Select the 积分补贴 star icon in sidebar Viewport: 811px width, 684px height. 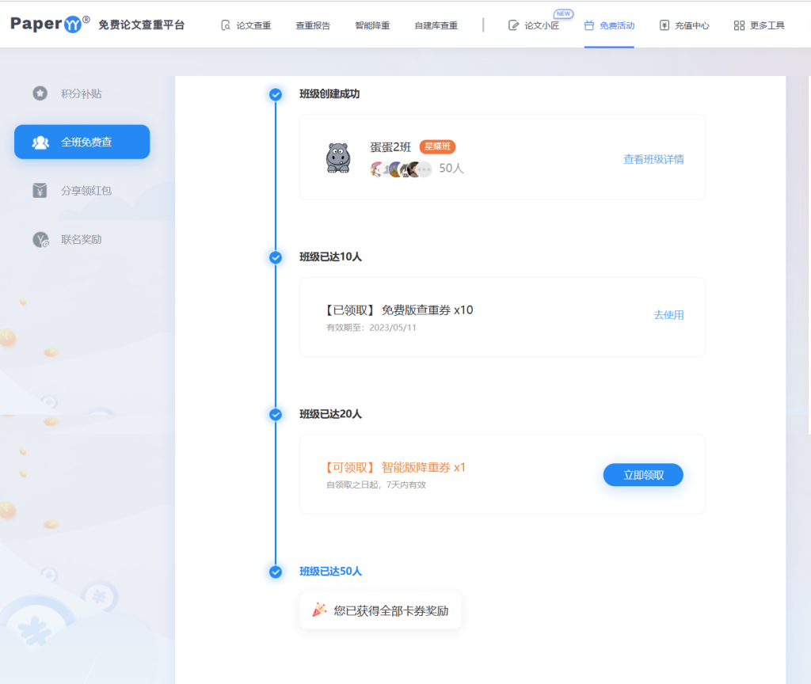tap(40, 93)
